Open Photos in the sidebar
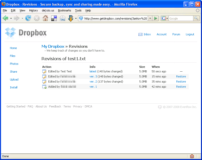202x160 pixels. click(x=14, y=64)
